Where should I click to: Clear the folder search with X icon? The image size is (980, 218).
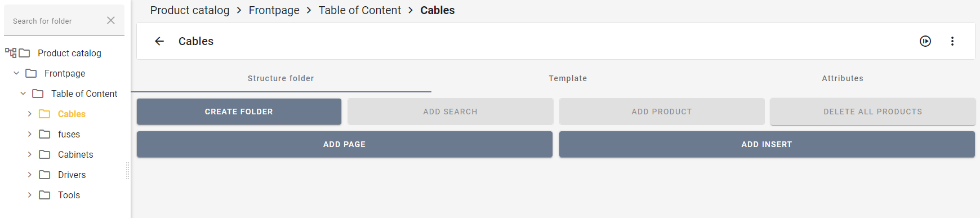pos(111,20)
